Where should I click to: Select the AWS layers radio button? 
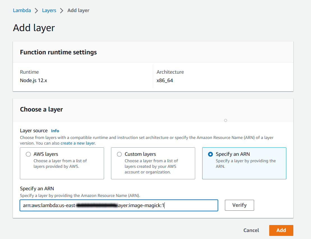[x=28, y=154]
